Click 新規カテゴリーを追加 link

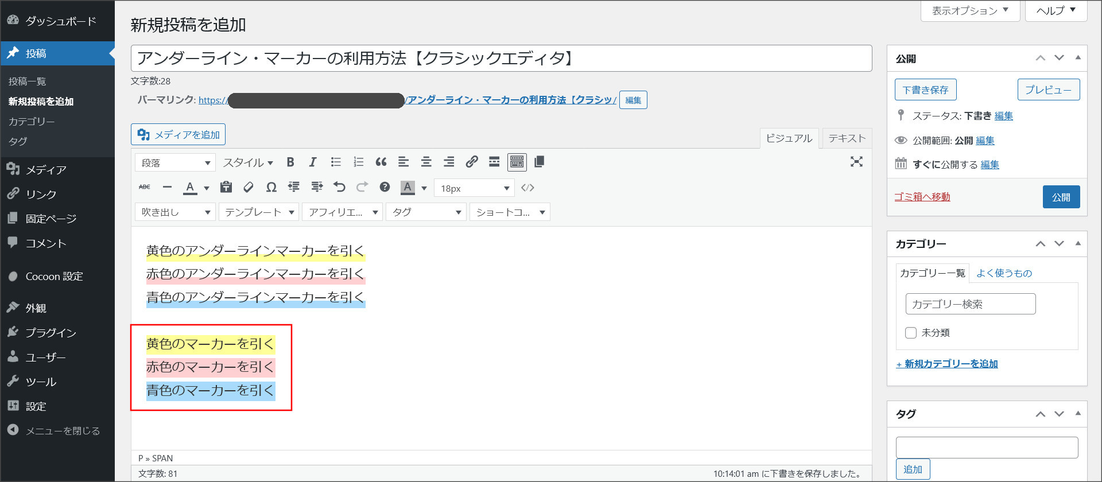coord(947,364)
